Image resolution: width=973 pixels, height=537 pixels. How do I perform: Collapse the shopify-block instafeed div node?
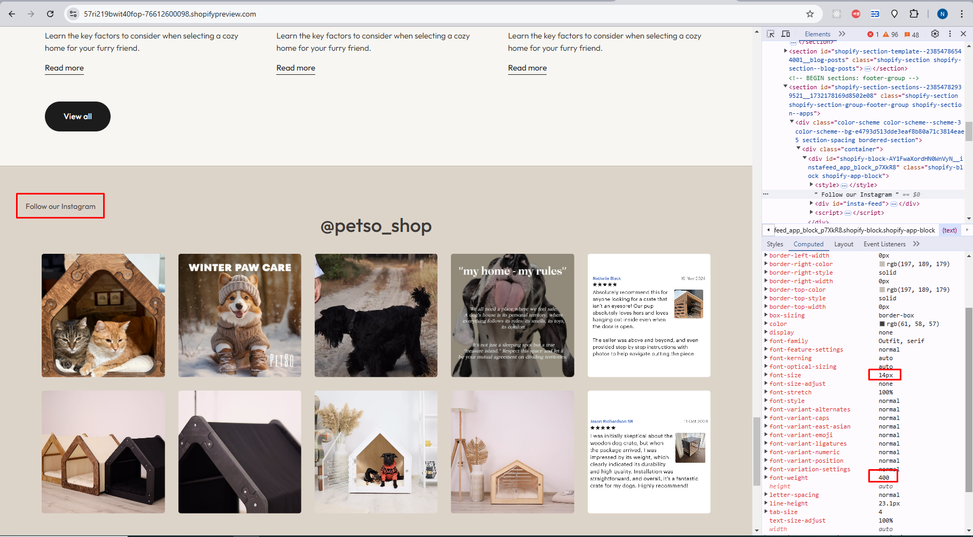805,158
